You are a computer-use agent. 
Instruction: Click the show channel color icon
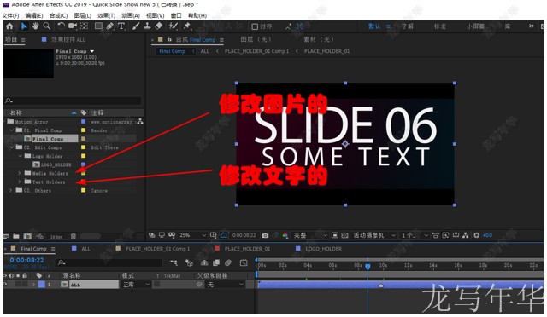point(285,235)
